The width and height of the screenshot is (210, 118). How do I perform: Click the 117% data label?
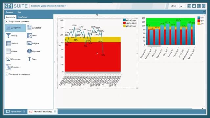(93, 27)
